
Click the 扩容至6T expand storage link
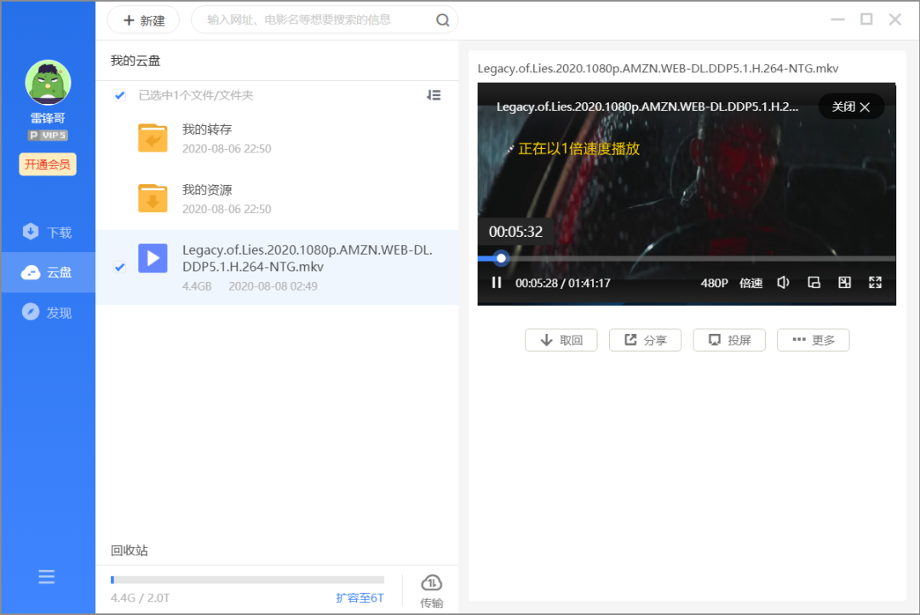pos(359,598)
